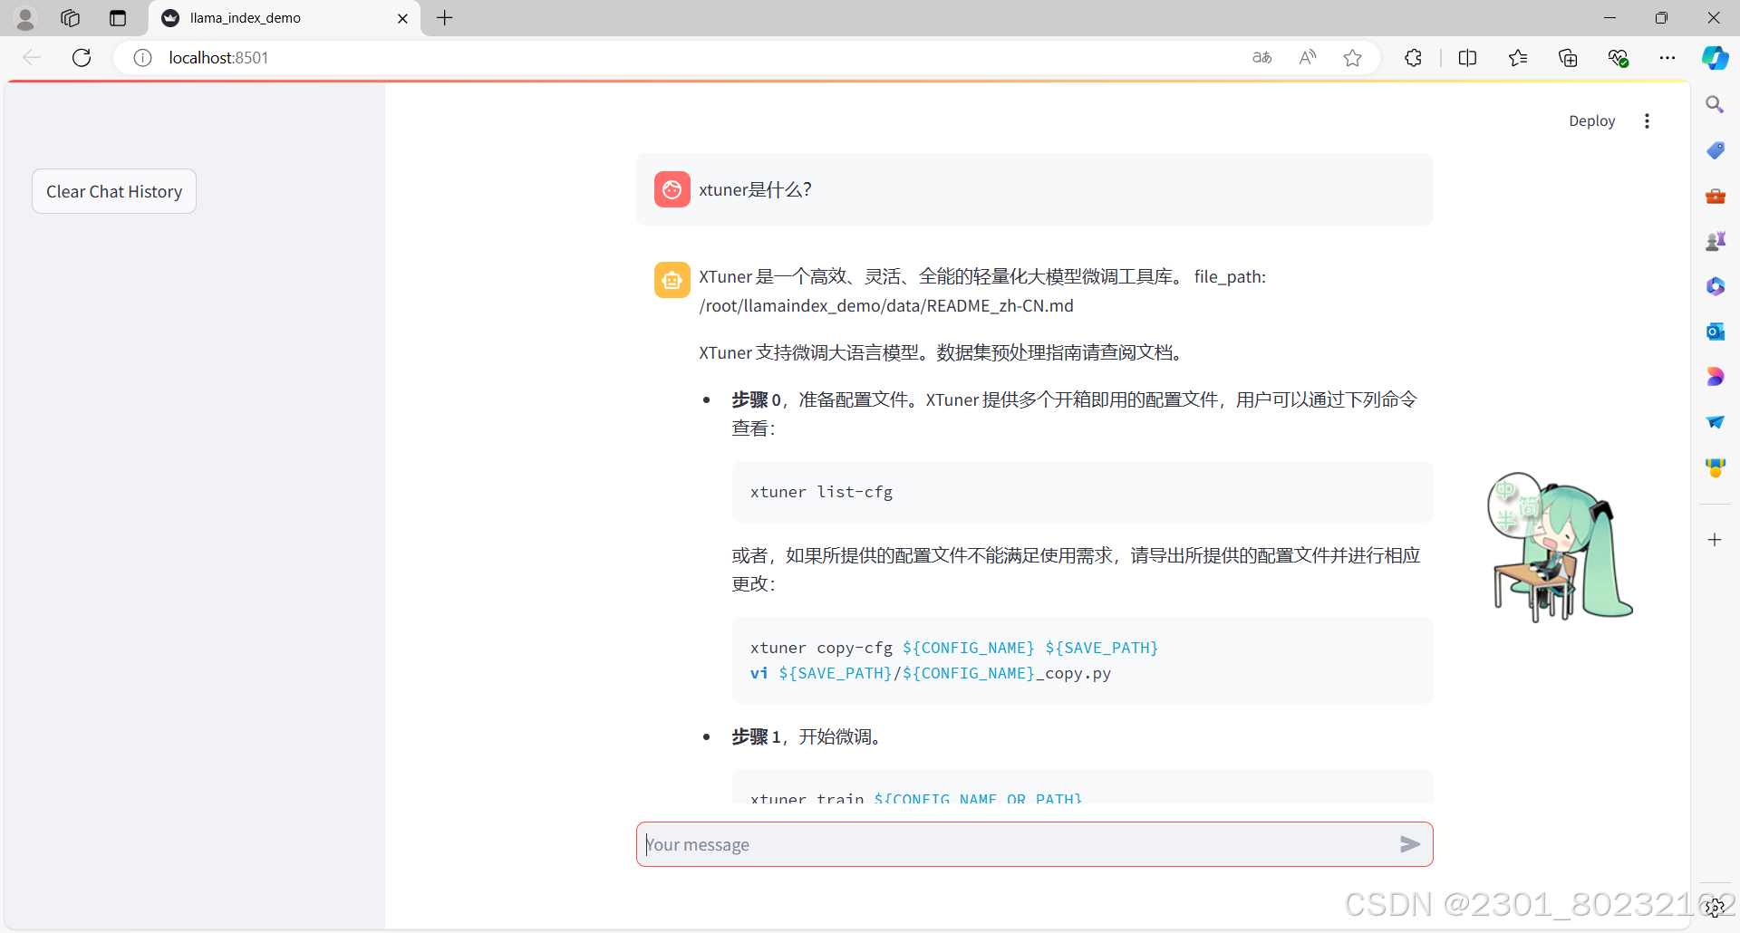Image resolution: width=1740 pixels, height=933 pixels.
Task: Activate the Read aloud icon
Action: pos(1307,58)
